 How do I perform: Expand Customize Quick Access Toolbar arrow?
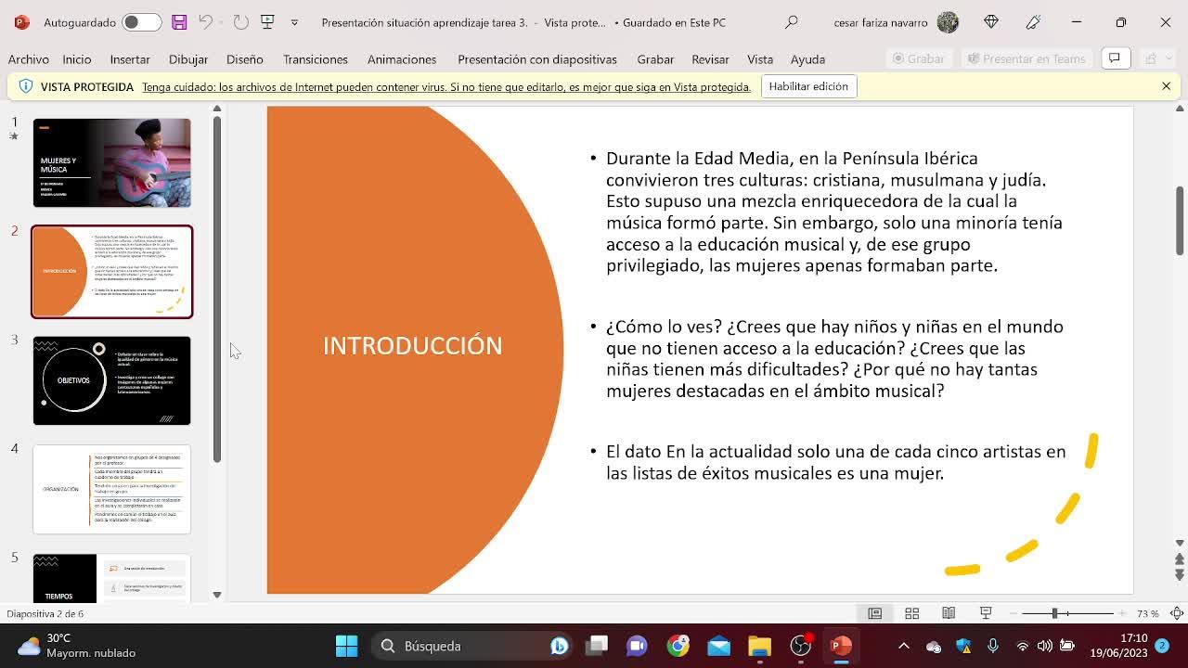click(294, 22)
